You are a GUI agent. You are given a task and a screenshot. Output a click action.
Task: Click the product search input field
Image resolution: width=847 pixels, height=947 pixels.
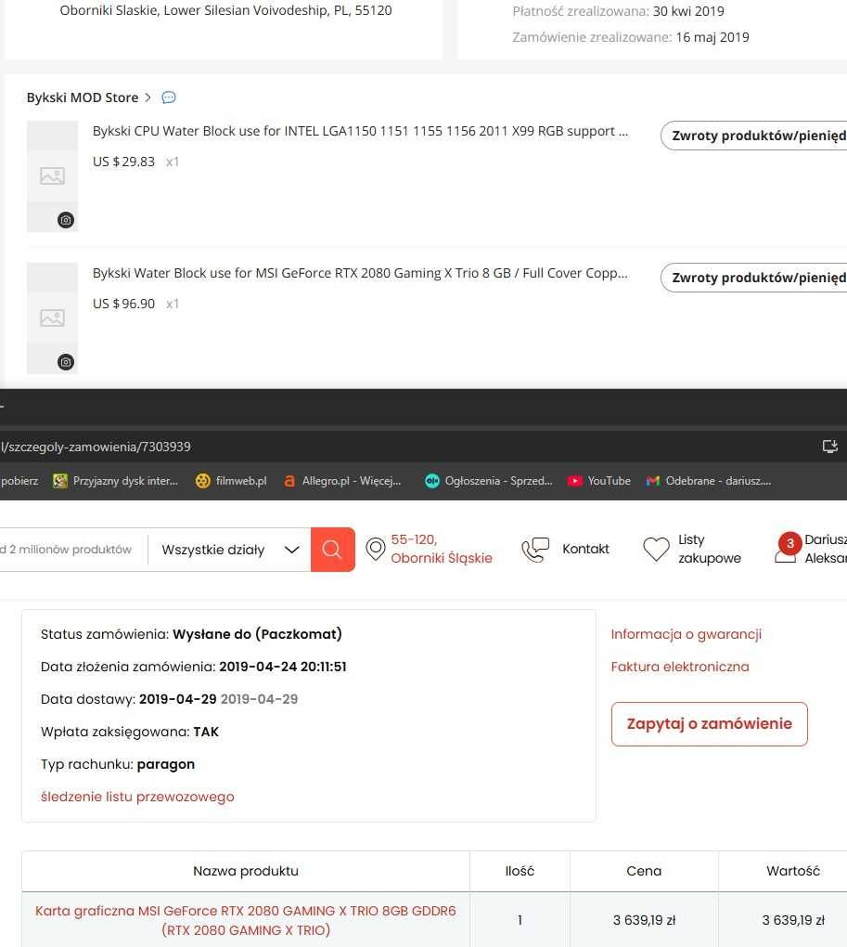(72, 550)
